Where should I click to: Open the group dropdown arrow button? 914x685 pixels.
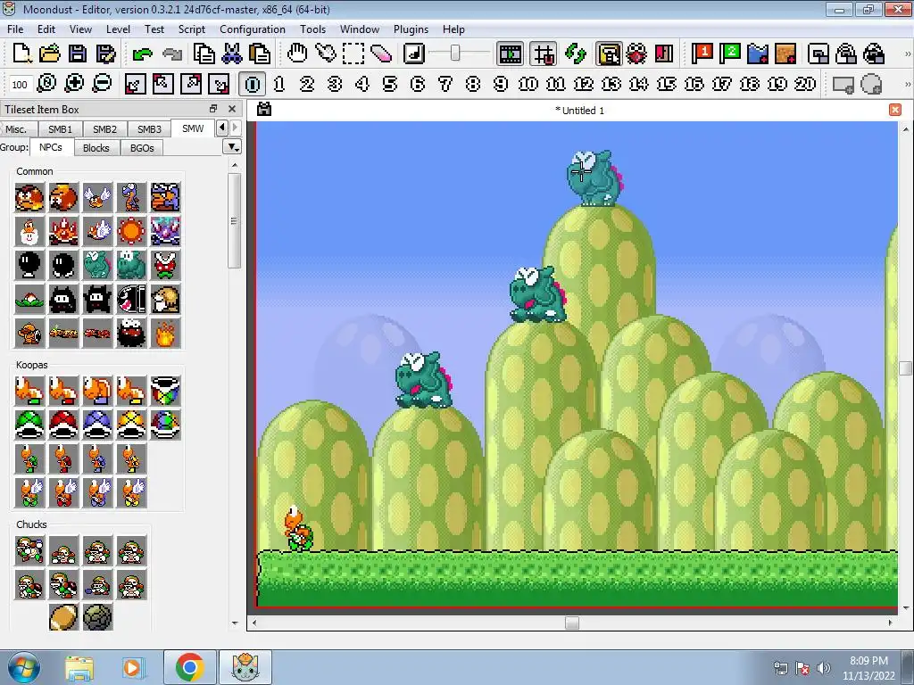232,147
